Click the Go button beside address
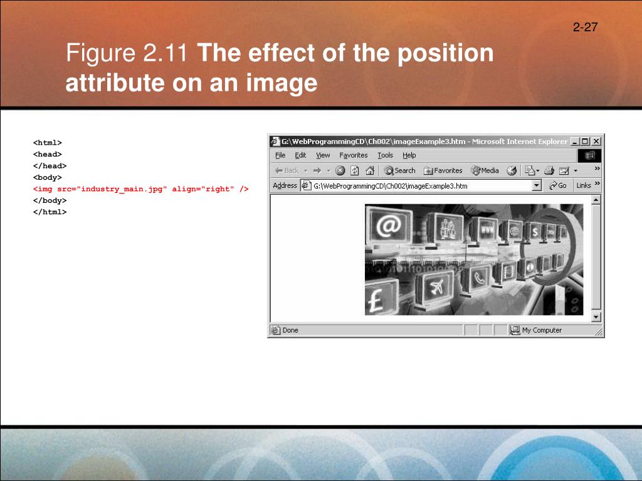Viewport: 642px width, 481px height. [557, 185]
